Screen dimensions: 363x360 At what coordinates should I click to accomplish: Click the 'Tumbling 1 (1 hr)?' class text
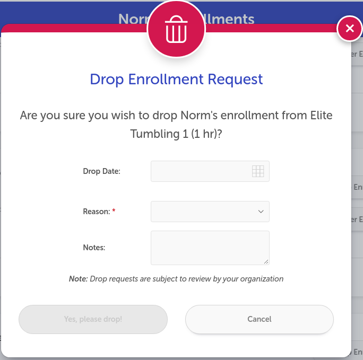coord(176,134)
